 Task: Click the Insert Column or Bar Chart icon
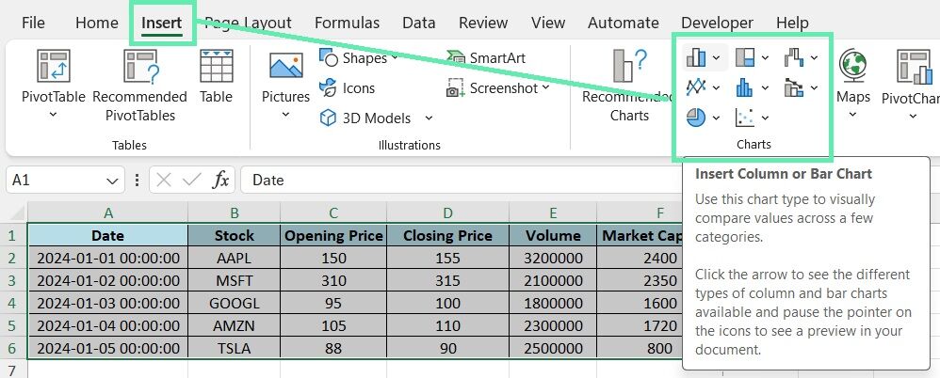pyautogui.click(x=696, y=57)
